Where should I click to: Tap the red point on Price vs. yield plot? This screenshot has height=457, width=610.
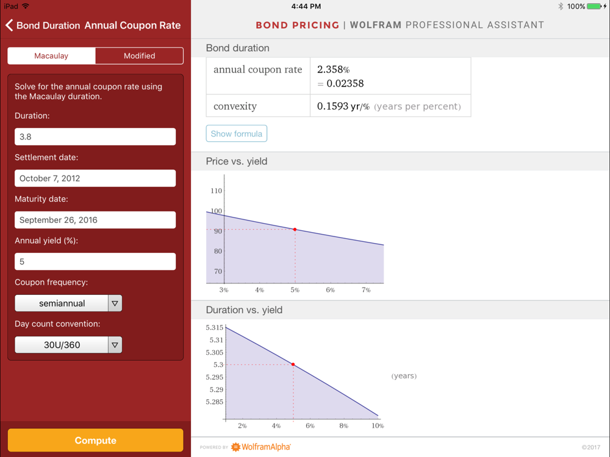(295, 230)
